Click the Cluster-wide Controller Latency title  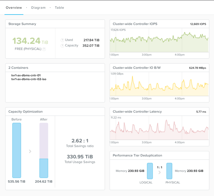point(137,112)
